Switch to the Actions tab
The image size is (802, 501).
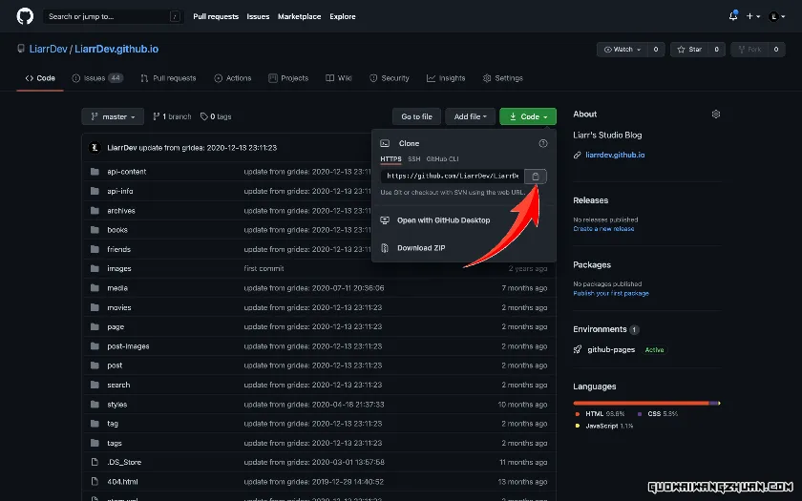point(233,78)
